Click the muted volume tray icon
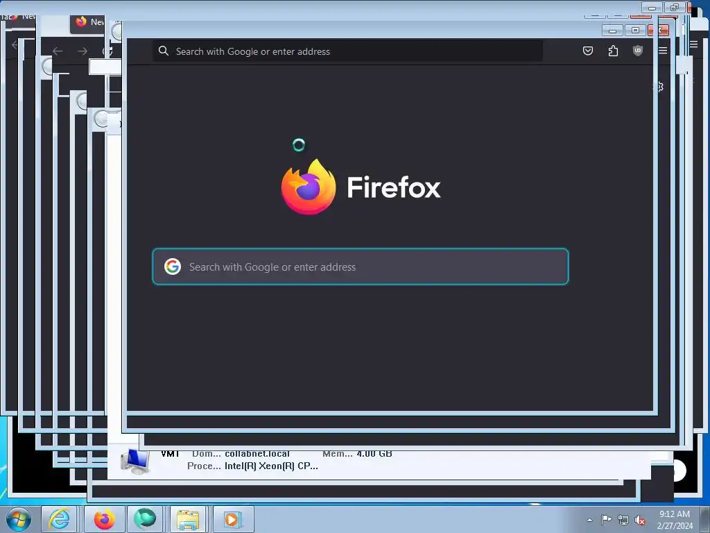710x533 pixels. pos(640,520)
